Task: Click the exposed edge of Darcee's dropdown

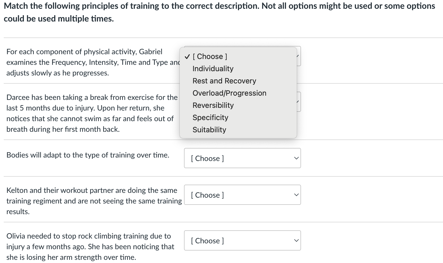Action: pyautogui.click(x=299, y=102)
